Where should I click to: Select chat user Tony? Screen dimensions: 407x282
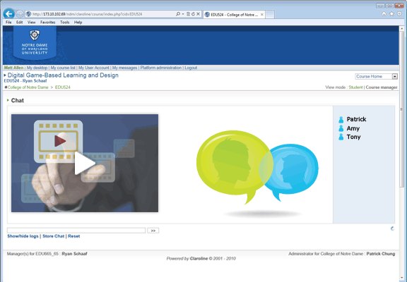[353, 137]
